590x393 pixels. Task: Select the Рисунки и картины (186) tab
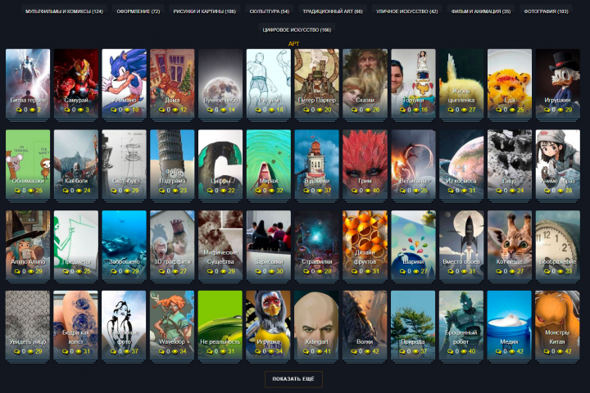(204, 11)
